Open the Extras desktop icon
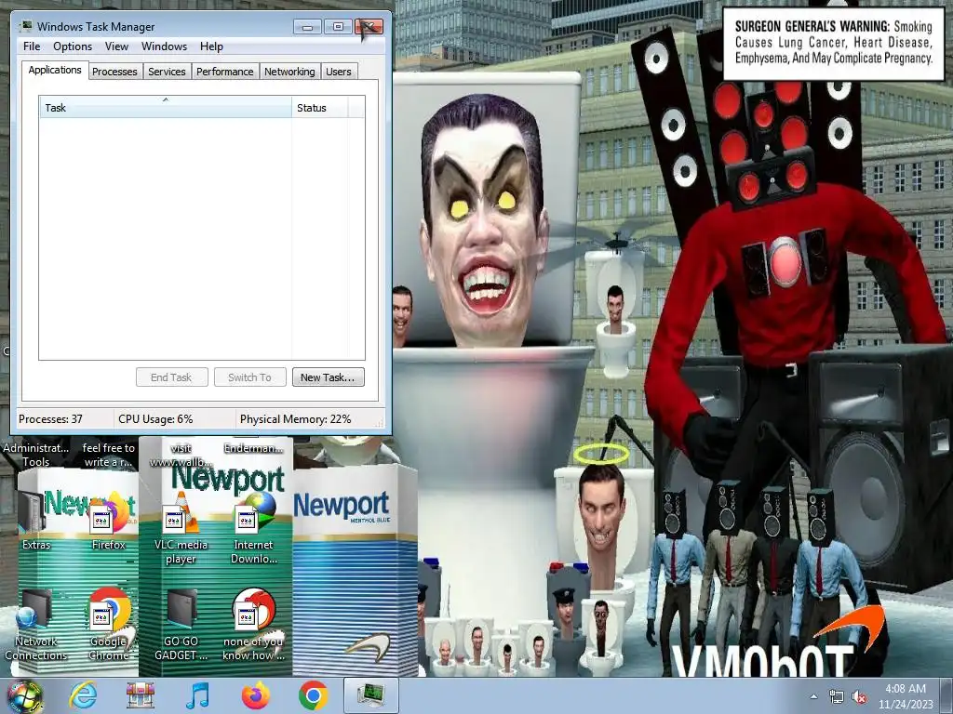Viewport: 953px width, 714px height. pyautogui.click(x=36, y=519)
